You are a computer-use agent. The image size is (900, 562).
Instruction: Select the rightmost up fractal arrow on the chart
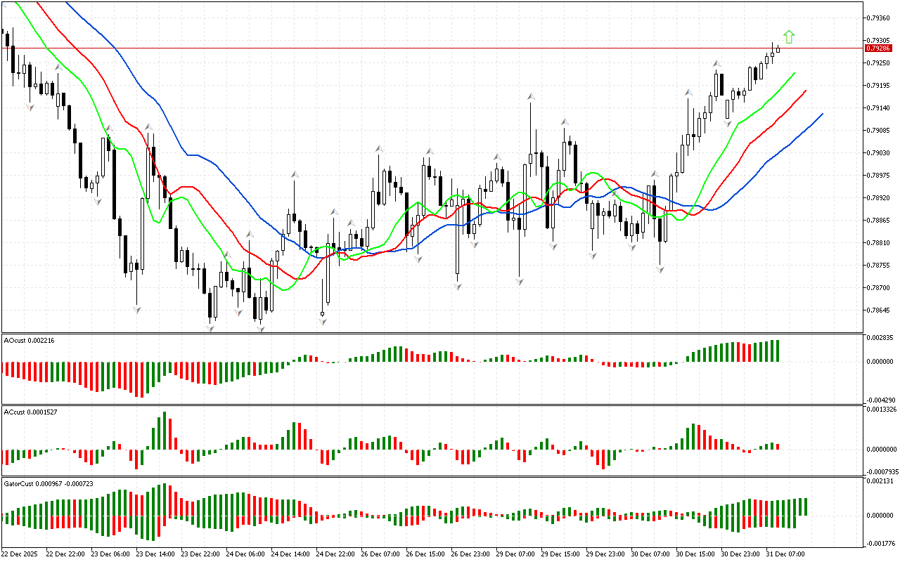click(x=716, y=64)
